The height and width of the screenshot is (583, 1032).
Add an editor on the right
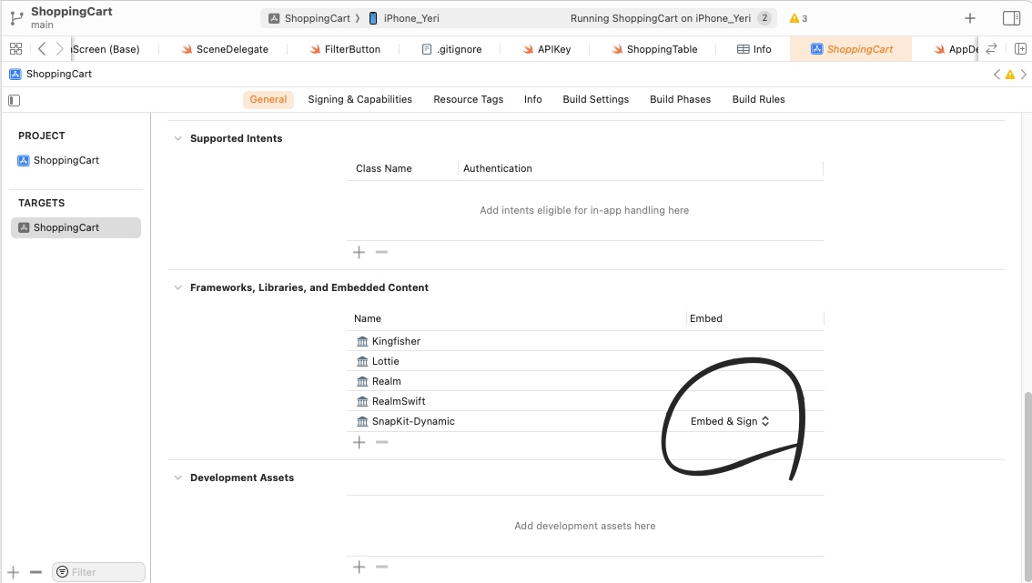[x=1020, y=49]
